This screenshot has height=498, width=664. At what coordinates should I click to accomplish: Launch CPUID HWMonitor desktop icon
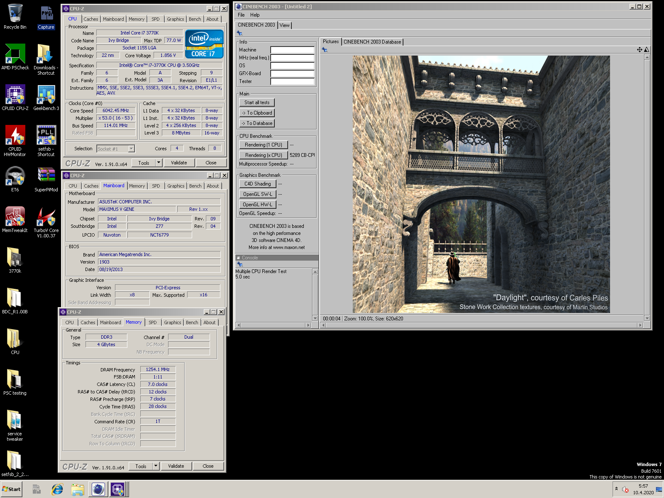[15, 141]
